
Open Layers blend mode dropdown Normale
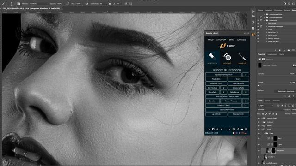click(x=270, y=110)
